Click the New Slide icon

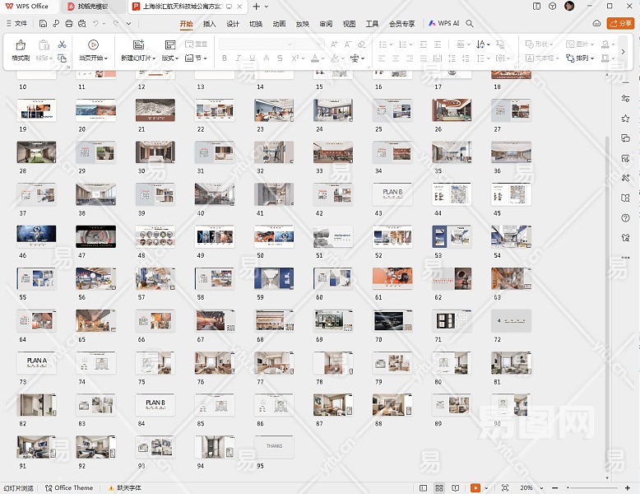click(x=137, y=44)
